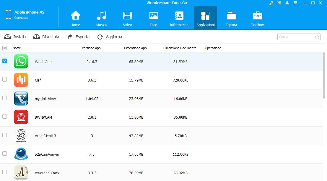Click Disinstalla to remove selected app
The height and width of the screenshot is (181, 327).
pyautogui.click(x=46, y=37)
